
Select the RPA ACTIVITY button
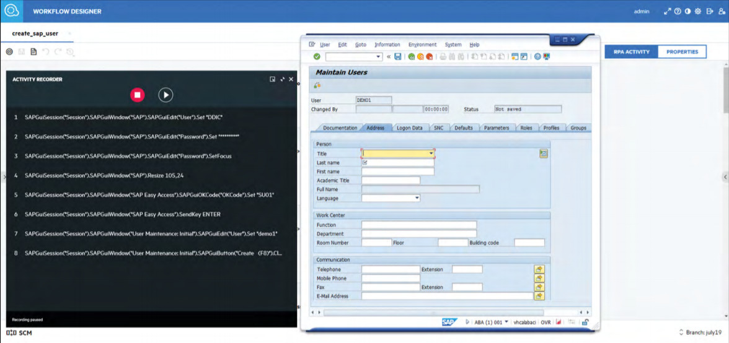pyautogui.click(x=631, y=52)
